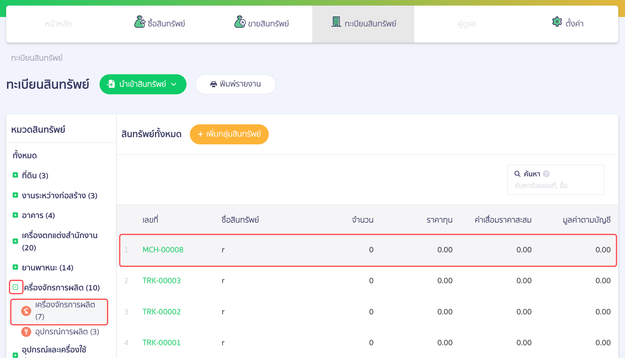
Task: Click the building icon for asset register
Action: pyautogui.click(x=336, y=21)
